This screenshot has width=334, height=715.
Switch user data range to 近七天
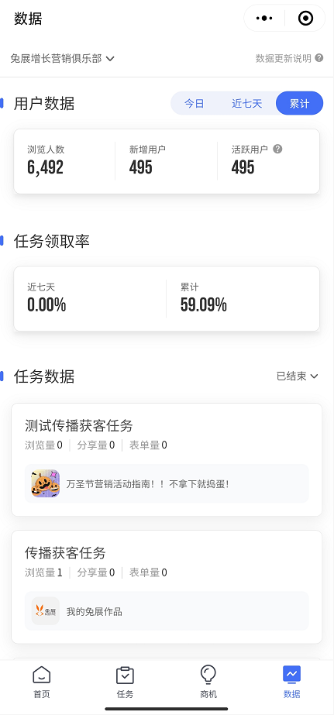coord(247,104)
